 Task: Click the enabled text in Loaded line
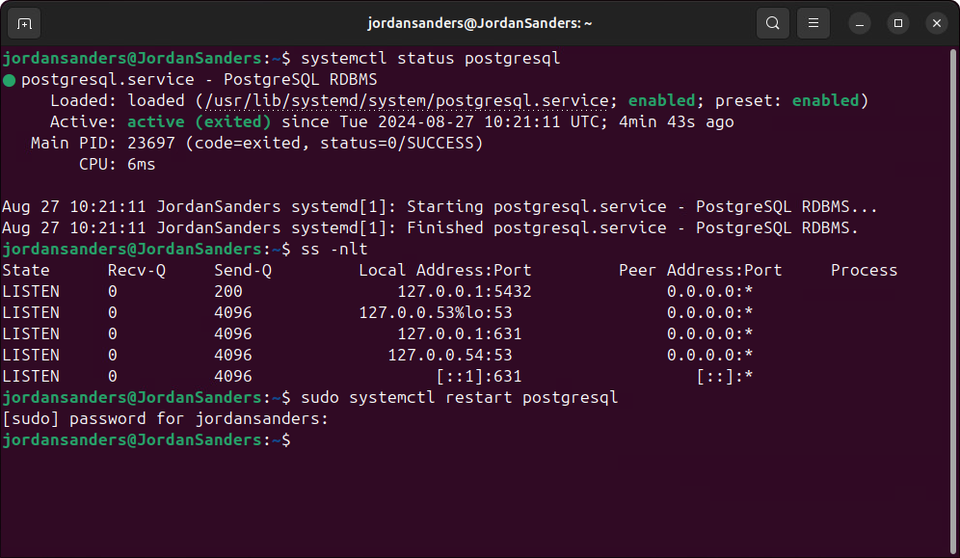click(662, 100)
